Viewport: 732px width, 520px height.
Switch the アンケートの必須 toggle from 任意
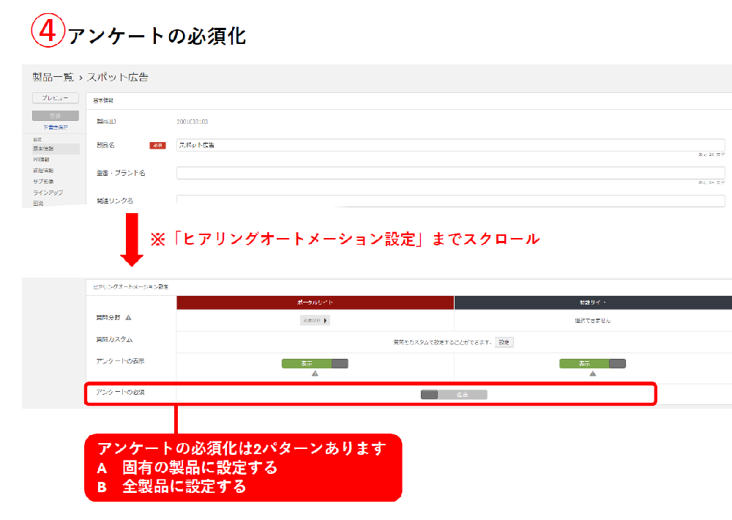click(x=454, y=395)
